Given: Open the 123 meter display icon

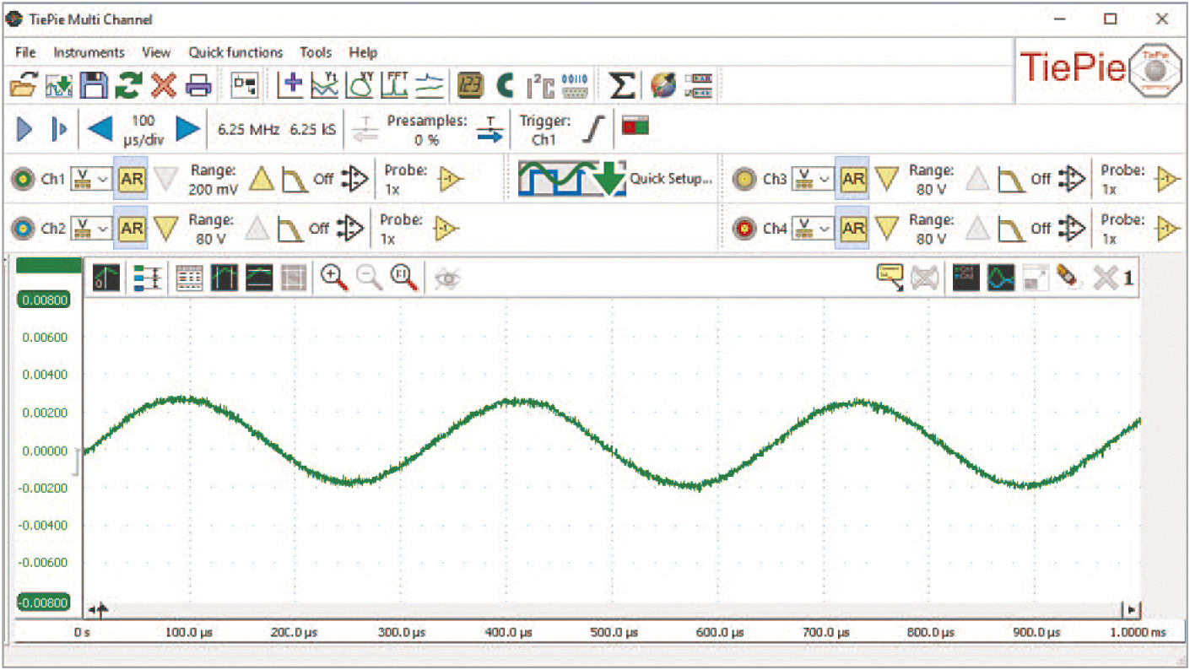Looking at the screenshot, I should pos(470,85).
